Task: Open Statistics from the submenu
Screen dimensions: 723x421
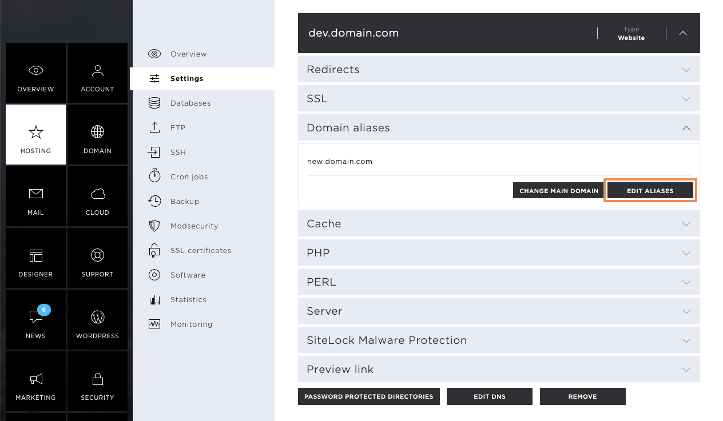Action: click(x=188, y=299)
